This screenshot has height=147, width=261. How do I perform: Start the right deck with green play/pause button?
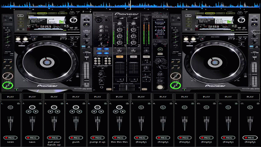[x=175, y=86]
